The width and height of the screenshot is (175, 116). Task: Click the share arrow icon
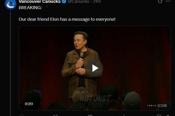click(x=168, y=115)
